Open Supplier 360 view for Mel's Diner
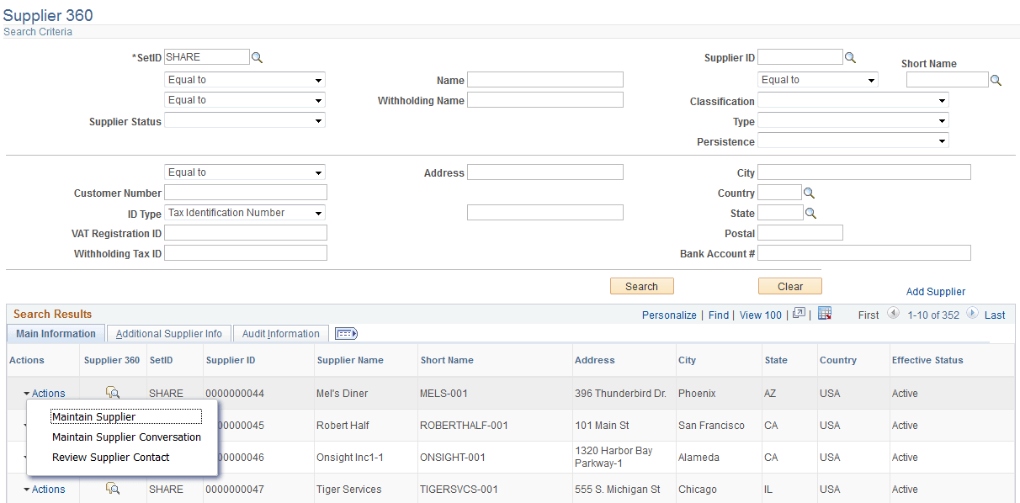 tap(114, 393)
